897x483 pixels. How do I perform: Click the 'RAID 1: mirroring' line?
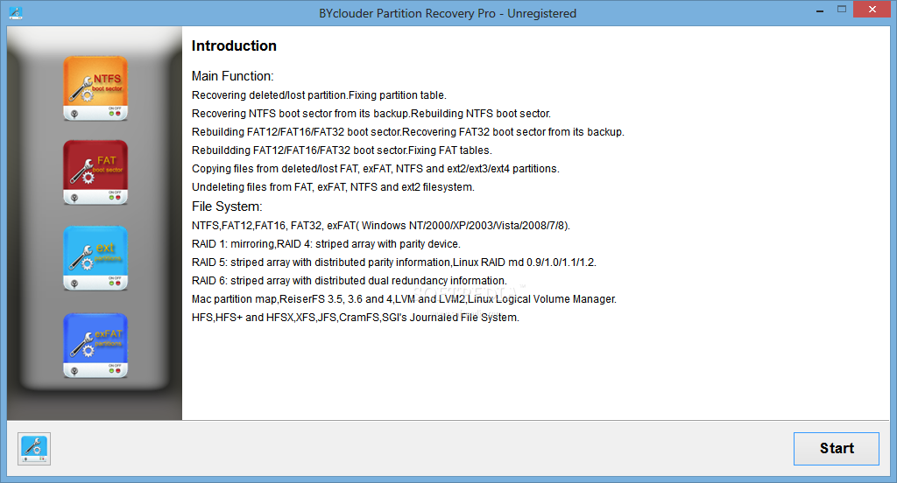[326, 244]
